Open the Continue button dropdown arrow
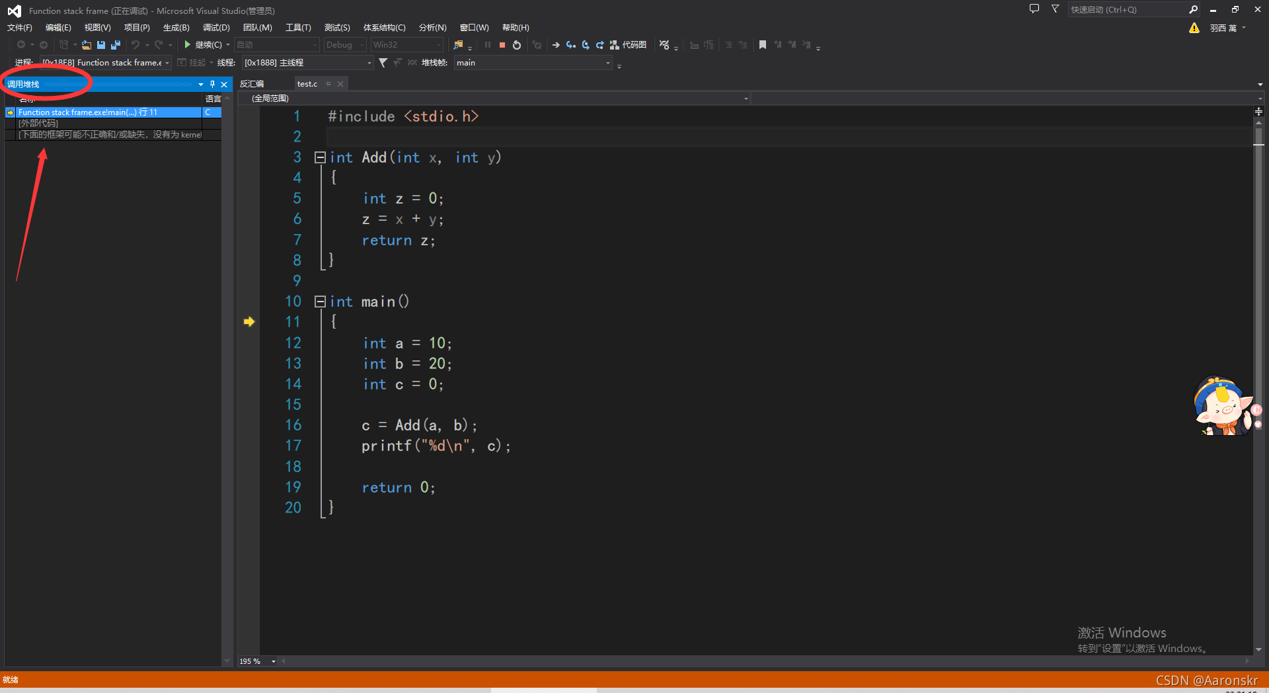The height and width of the screenshot is (693, 1269). coord(228,45)
